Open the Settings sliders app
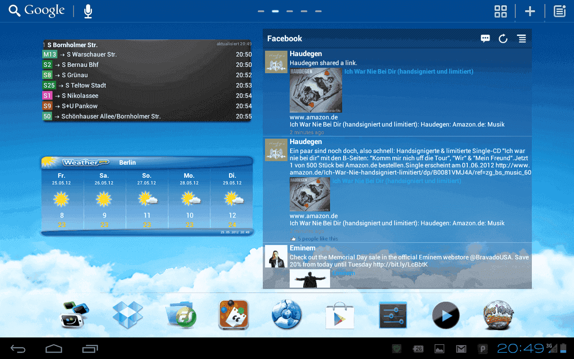 pyautogui.click(x=393, y=315)
